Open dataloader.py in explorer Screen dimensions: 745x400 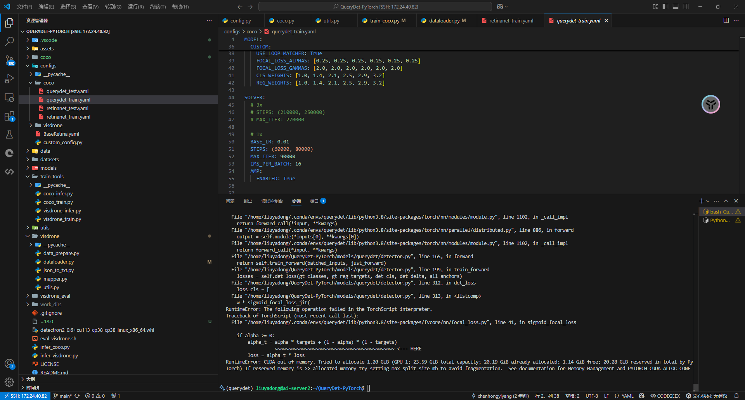118,262
